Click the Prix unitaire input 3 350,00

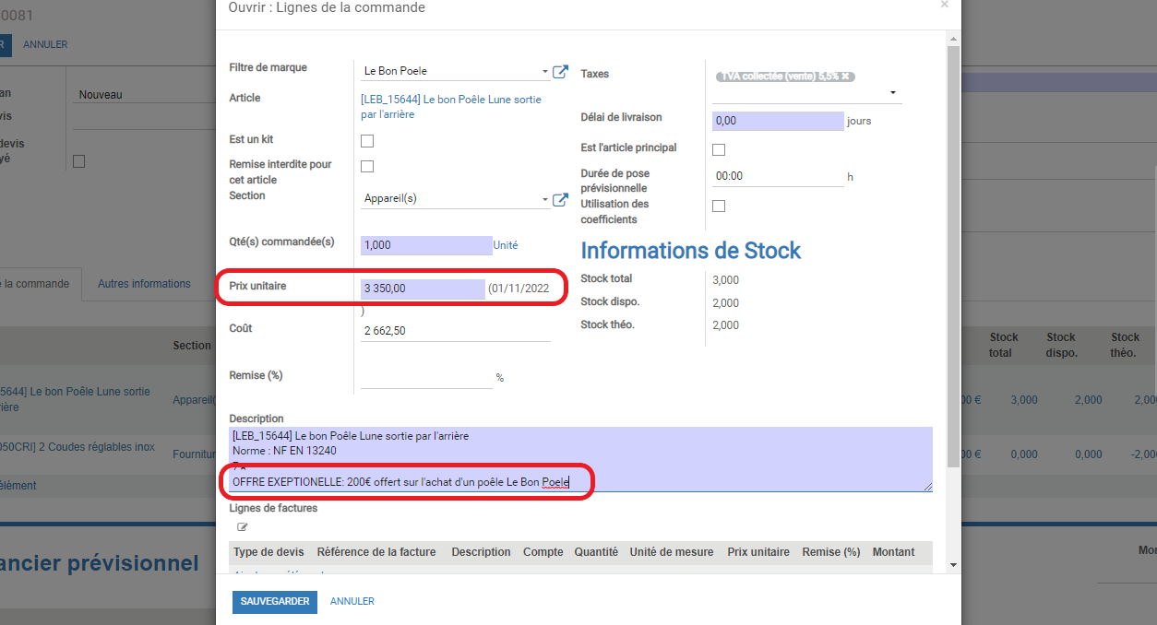(423, 289)
